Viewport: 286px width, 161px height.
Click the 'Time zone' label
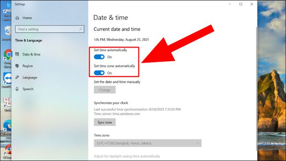[x=102, y=135]
